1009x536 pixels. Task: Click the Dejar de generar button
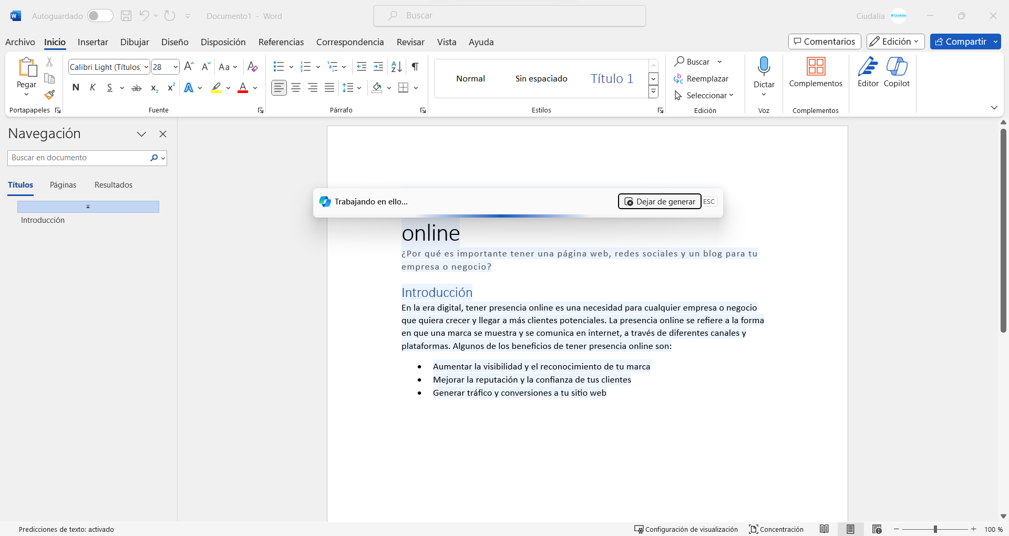[659, 201]
